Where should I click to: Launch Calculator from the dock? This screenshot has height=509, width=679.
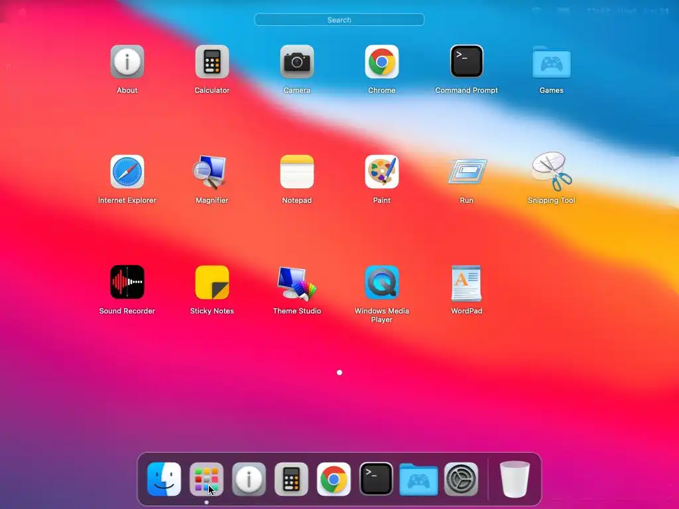292,479
